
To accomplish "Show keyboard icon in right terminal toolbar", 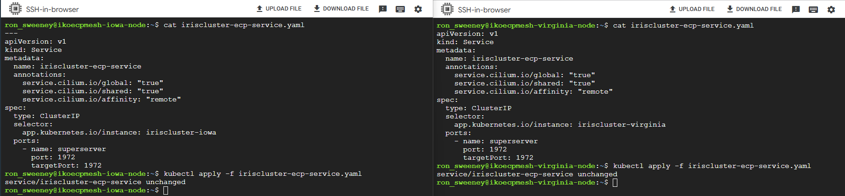I will (x=813, y=9).
